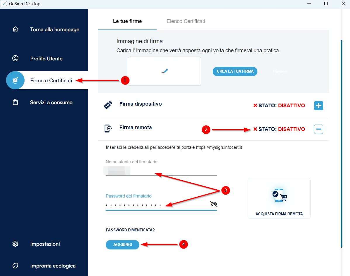The height and width of the screenshot is (276, 350).
Task: Go to Torna alla homepage
Action: pyautogui.click(x=55, y=29)
